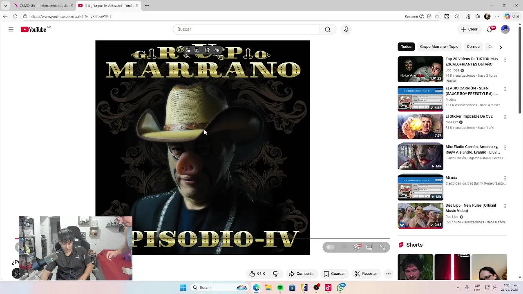This screenshot has height=294, width=523.
Task: Click the taskbar Buscar search box
Action: [x=220, y=288]
